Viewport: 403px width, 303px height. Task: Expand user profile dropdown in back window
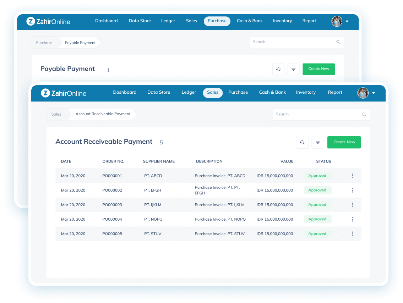point(347,21)
